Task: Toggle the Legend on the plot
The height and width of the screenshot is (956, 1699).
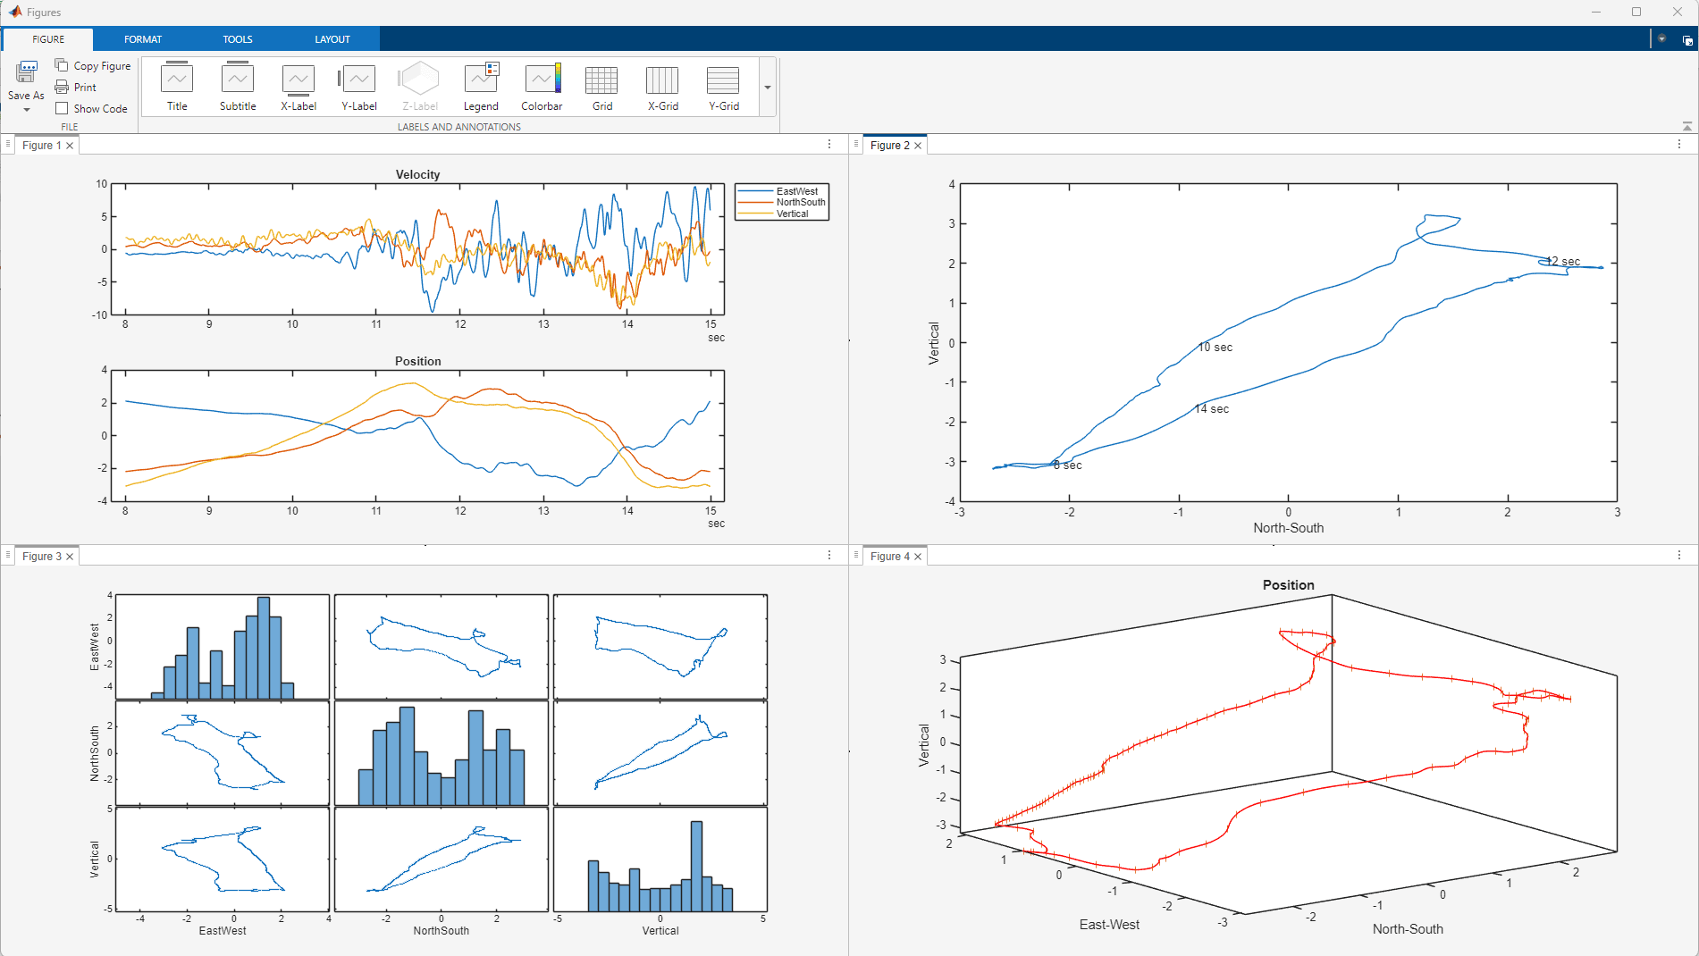Action: tap(481, 87)
